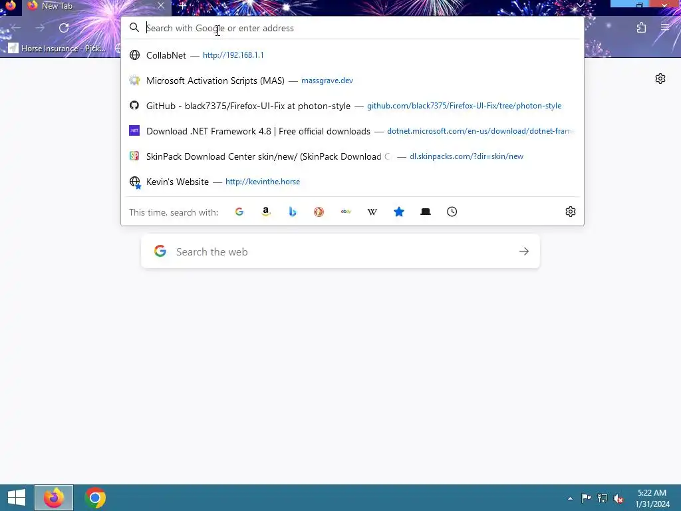Open SkinPack Download Center suggestion
Viewport: 681px width, 511px height.
pyautogui.click(x=352, y=156)
